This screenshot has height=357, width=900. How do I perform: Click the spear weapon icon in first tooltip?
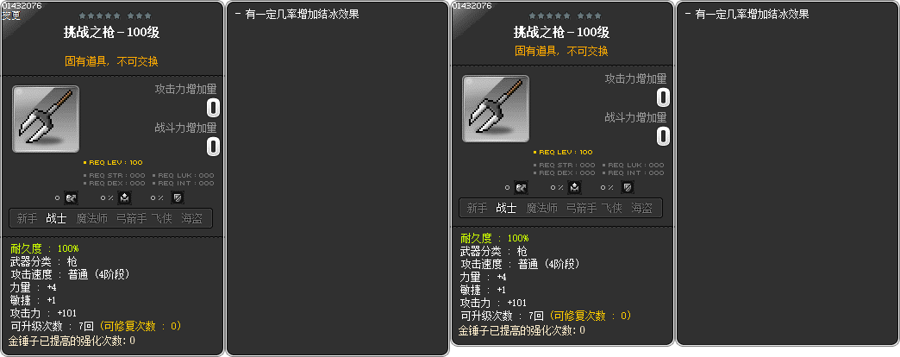(x=46, y=119)
